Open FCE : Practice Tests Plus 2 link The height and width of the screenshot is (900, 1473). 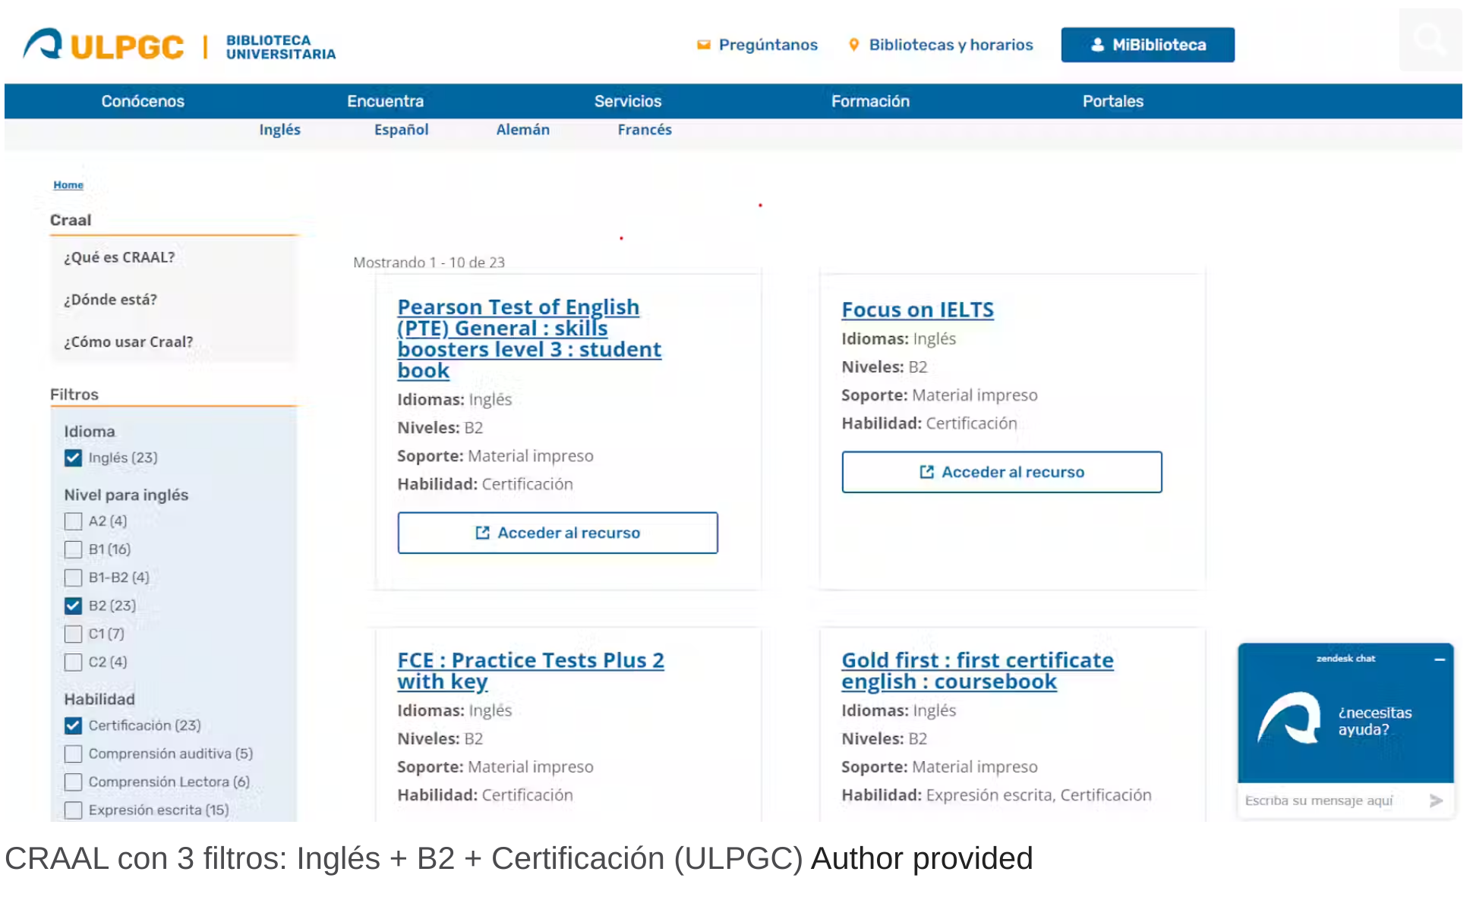tap(531, 671)
